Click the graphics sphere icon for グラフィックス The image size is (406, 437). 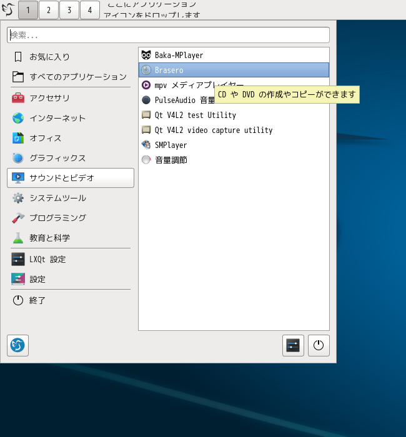coord(18,158)
